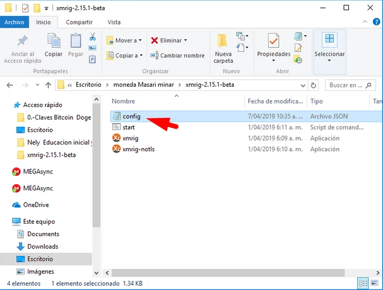Click Cambiar nombre button
383x290 pixels.
[178, 56]
